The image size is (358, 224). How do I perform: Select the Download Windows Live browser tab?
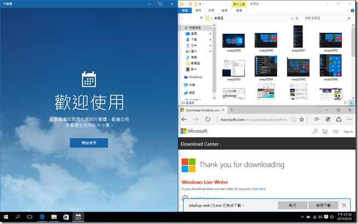203,110
